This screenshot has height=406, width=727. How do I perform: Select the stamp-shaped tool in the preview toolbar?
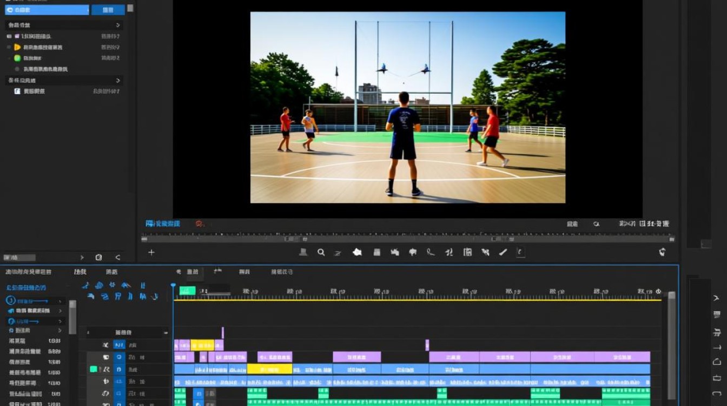point(303,252)
